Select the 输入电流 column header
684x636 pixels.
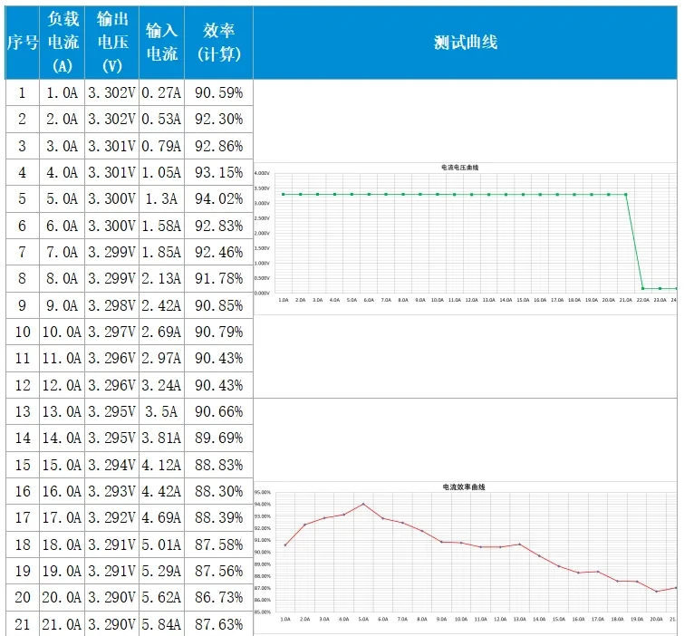coord(161,43)
